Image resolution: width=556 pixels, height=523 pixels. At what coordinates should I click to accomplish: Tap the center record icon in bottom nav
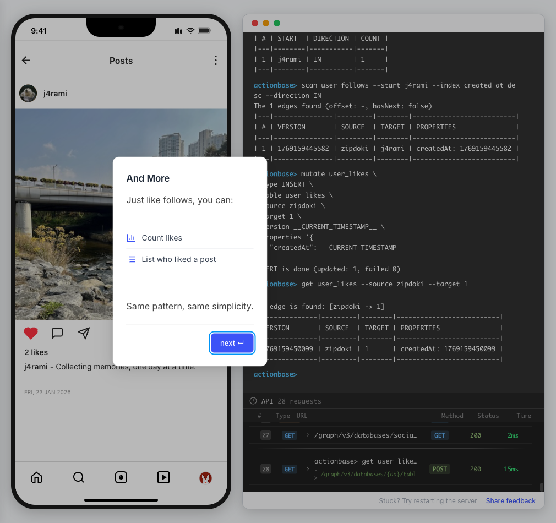pyautogui.click(x=121, y=477)
